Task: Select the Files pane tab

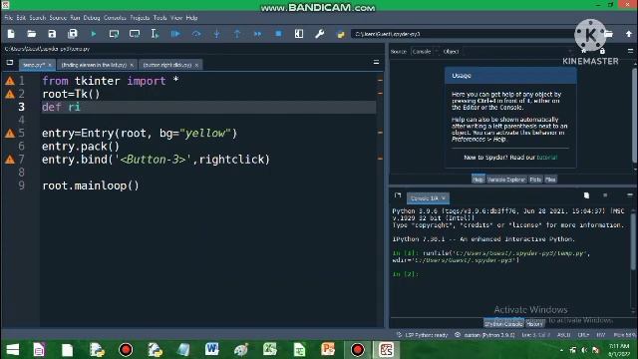Action: pyautogui.click(x=550, y=179)
